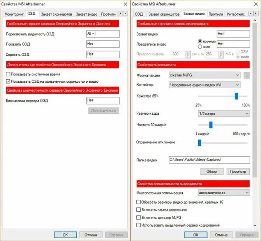This screenshot has width=261, height=241.
Task: Close right MSI Afterburner properties window
Action: (256, 4)
